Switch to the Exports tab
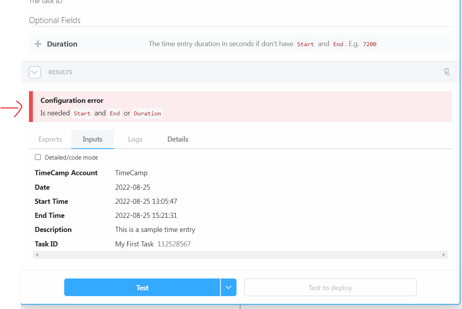 point(50,139)
